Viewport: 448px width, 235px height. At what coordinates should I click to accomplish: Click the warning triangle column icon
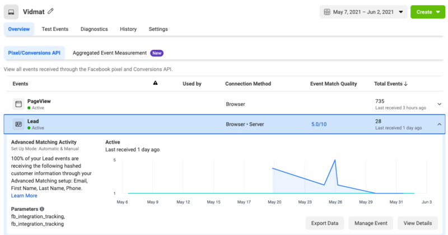pyautogui.click(x=156, y=83)
